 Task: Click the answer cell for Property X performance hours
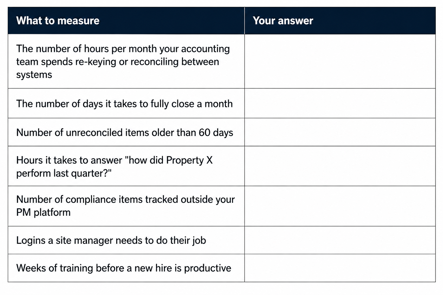340,166
